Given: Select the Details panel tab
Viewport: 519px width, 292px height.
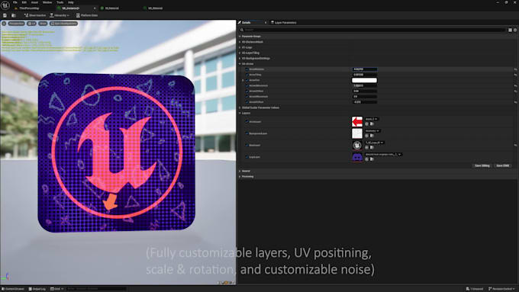Looking at the screenshot, I should pyautogui.click(x=247, y=22).
